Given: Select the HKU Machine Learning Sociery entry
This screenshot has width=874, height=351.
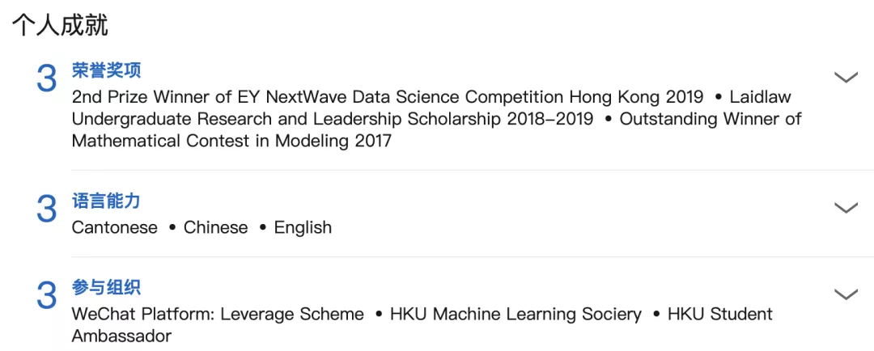Looking at the screenshot, I should [x=515, y=314].
